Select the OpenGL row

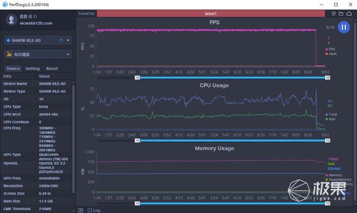point(36,167)
